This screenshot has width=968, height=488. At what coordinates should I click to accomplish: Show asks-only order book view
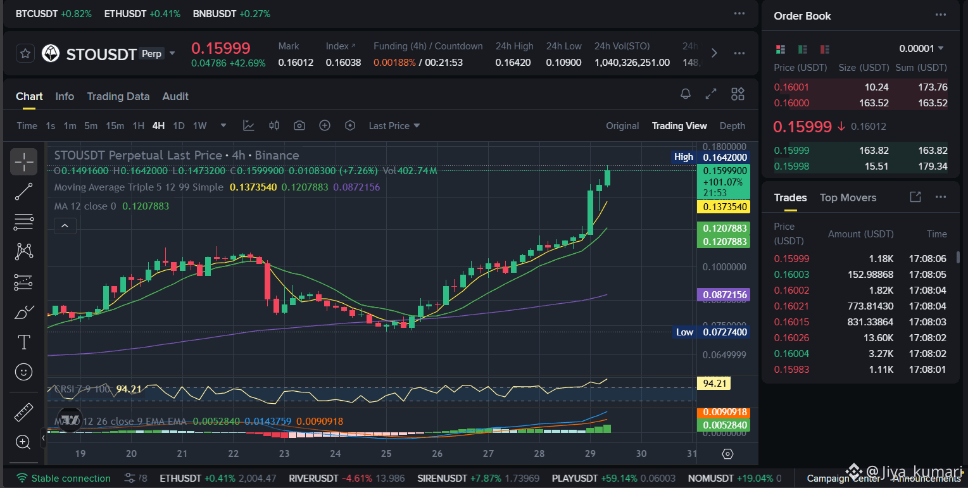point(824,49)
